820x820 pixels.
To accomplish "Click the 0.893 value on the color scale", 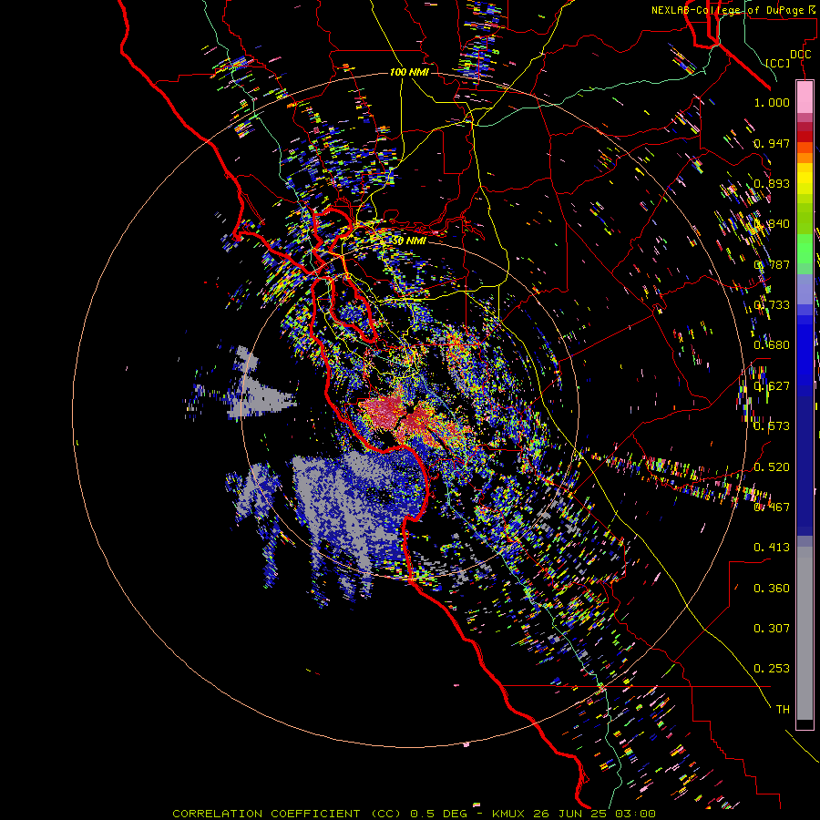I will (772, 183).
